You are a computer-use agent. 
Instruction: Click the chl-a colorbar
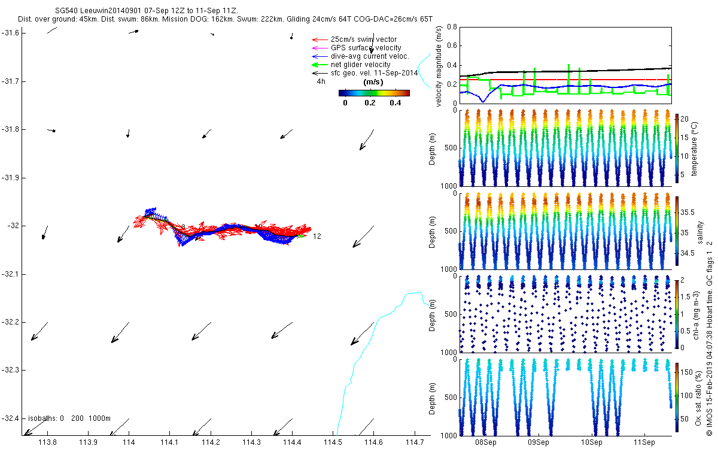tap(677, 314)
